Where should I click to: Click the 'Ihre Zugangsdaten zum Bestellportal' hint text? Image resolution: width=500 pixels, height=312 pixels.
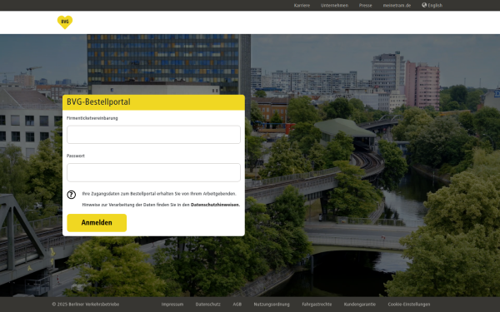point(159,194)
